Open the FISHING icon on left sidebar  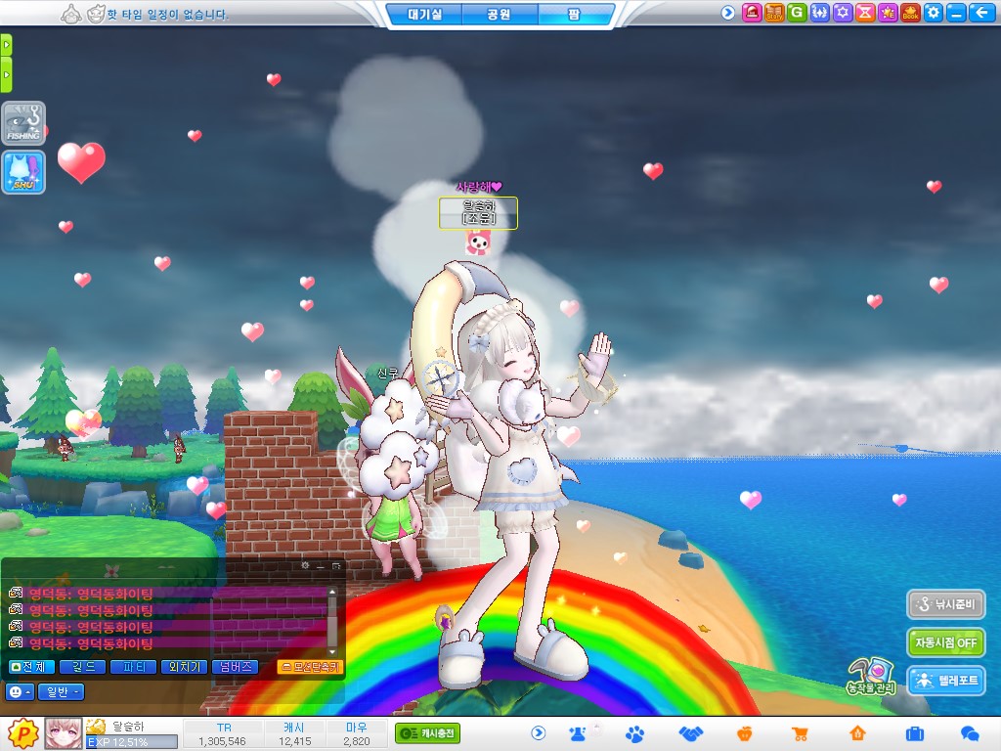click(x=23, y=123)
